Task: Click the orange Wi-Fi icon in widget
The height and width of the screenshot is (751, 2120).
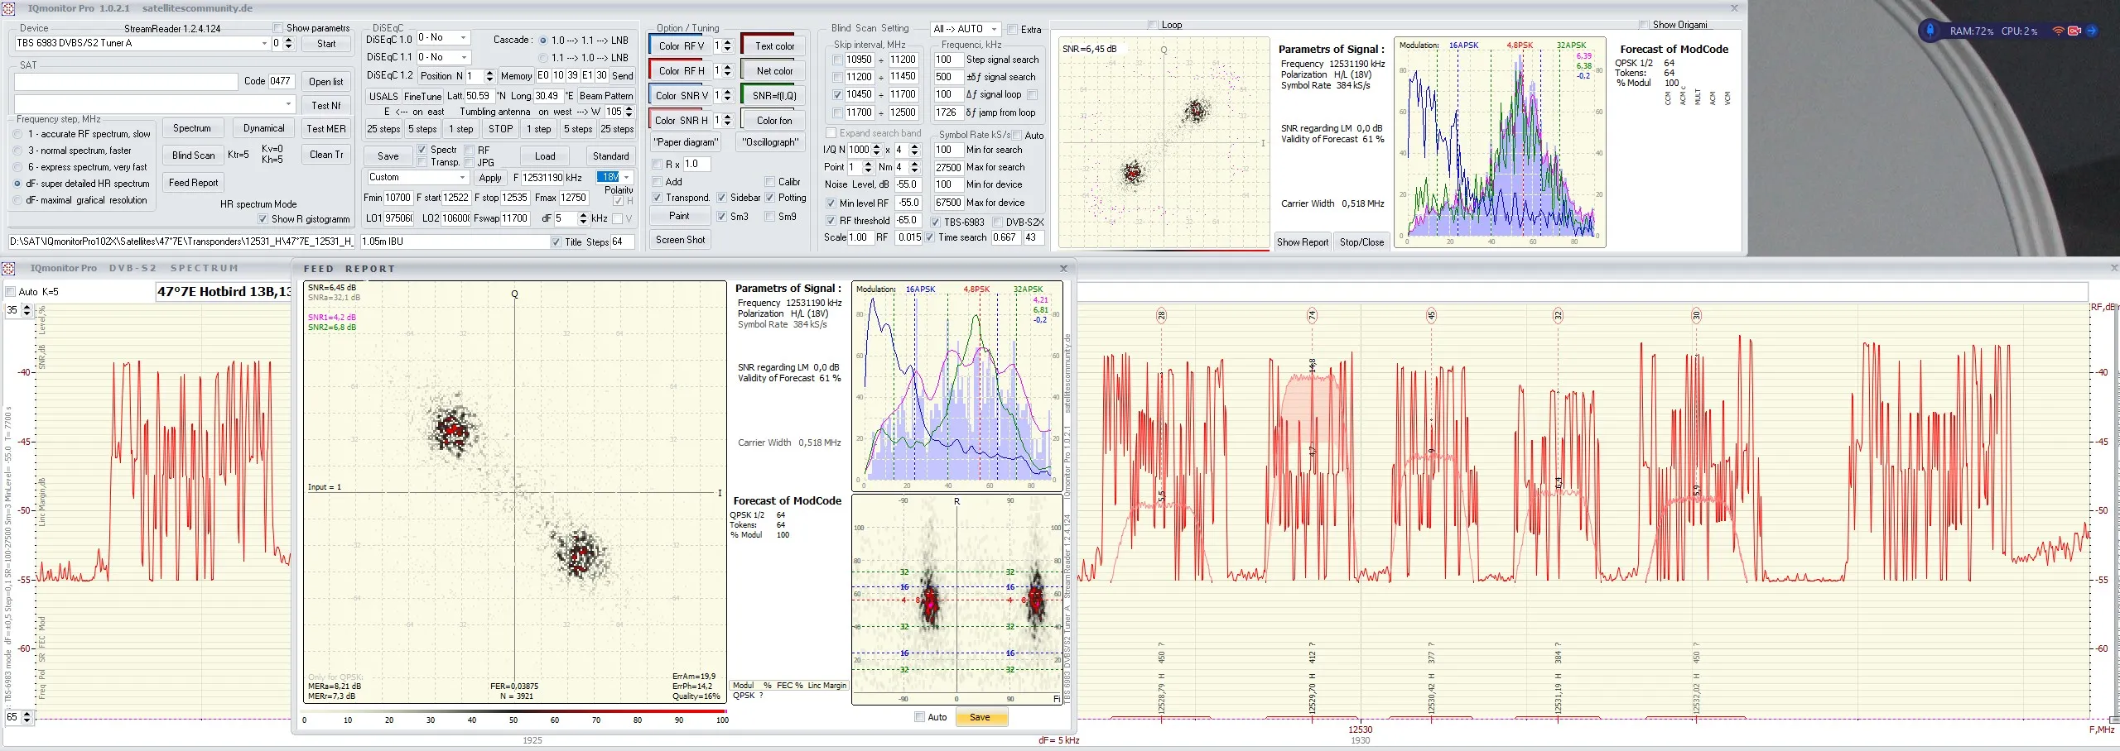Action: [2058, 31]
